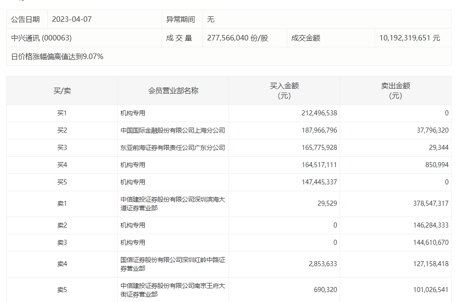This screenshot has height=302, width=457.
Task: Select buy amount 690,320
Action: point(325,290)
